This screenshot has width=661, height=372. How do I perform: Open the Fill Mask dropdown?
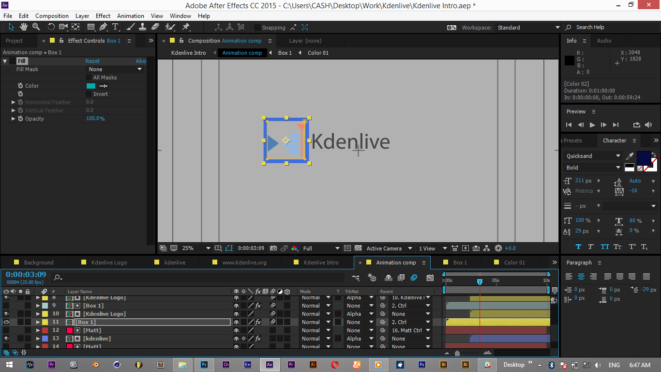[x=115, y=69]
